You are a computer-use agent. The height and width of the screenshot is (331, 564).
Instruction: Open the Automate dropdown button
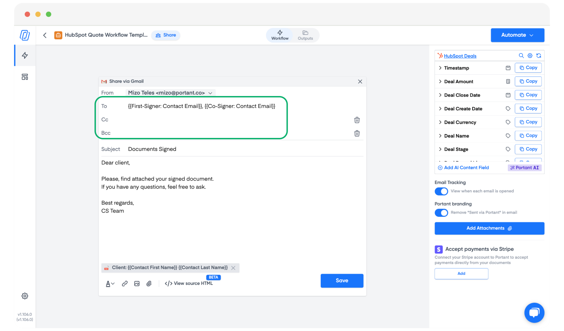[x=517, y=35]
